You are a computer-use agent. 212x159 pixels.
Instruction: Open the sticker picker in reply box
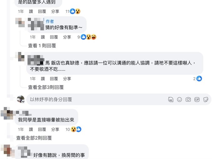(x=206, y=100)
